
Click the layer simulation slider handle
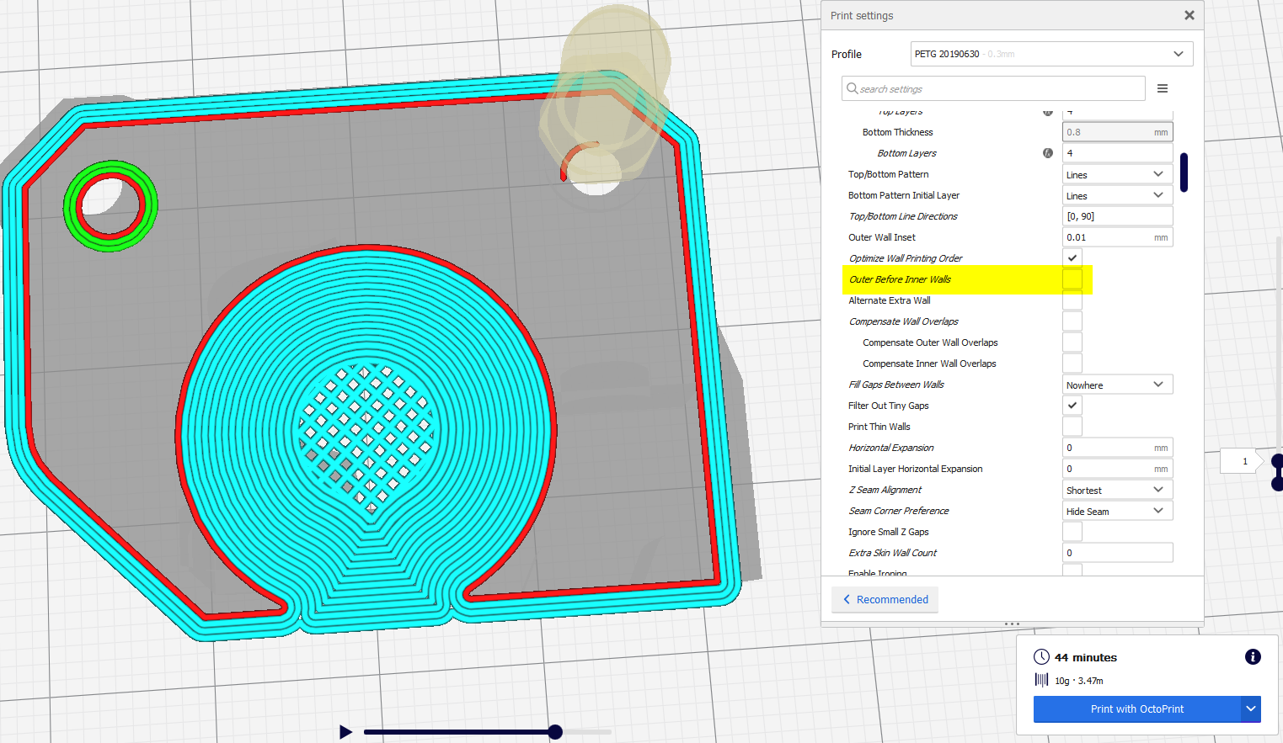click(554, 732)
